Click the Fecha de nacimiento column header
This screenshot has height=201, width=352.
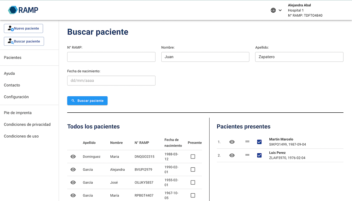pyautogui.click(x=173, y=143)
